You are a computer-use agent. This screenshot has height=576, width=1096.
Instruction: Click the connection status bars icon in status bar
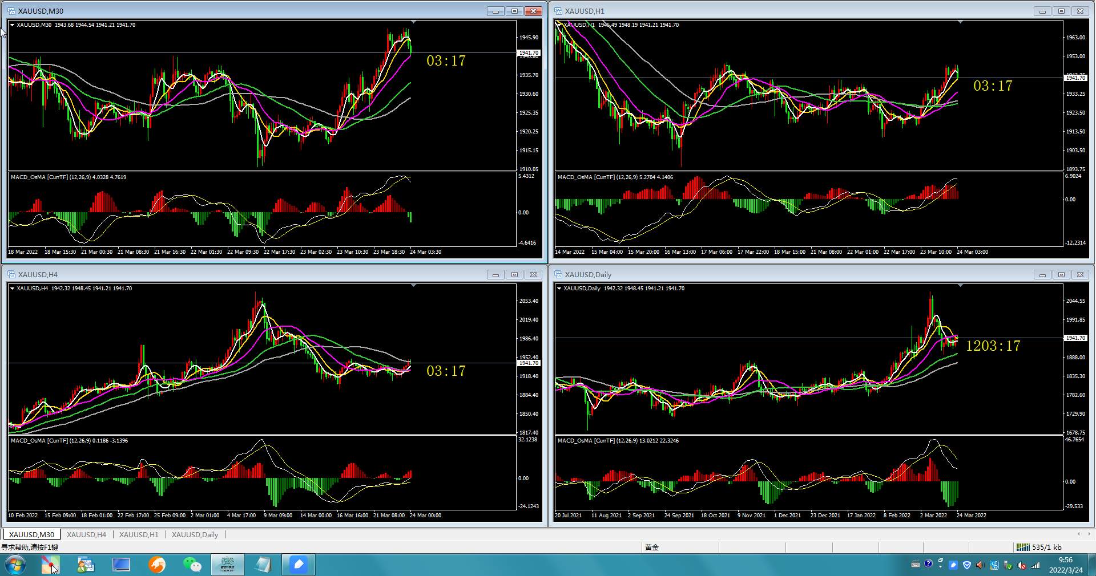coord(1023,547)
